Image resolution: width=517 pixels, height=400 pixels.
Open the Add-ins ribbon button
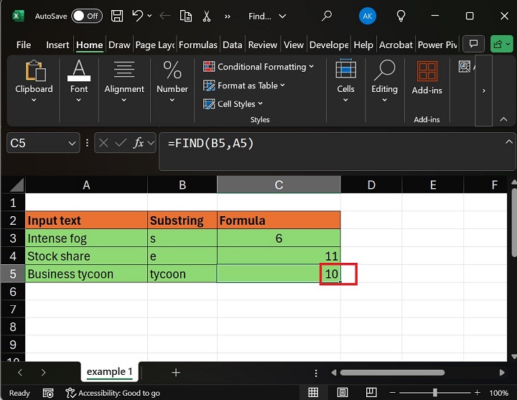coord(427,78)
